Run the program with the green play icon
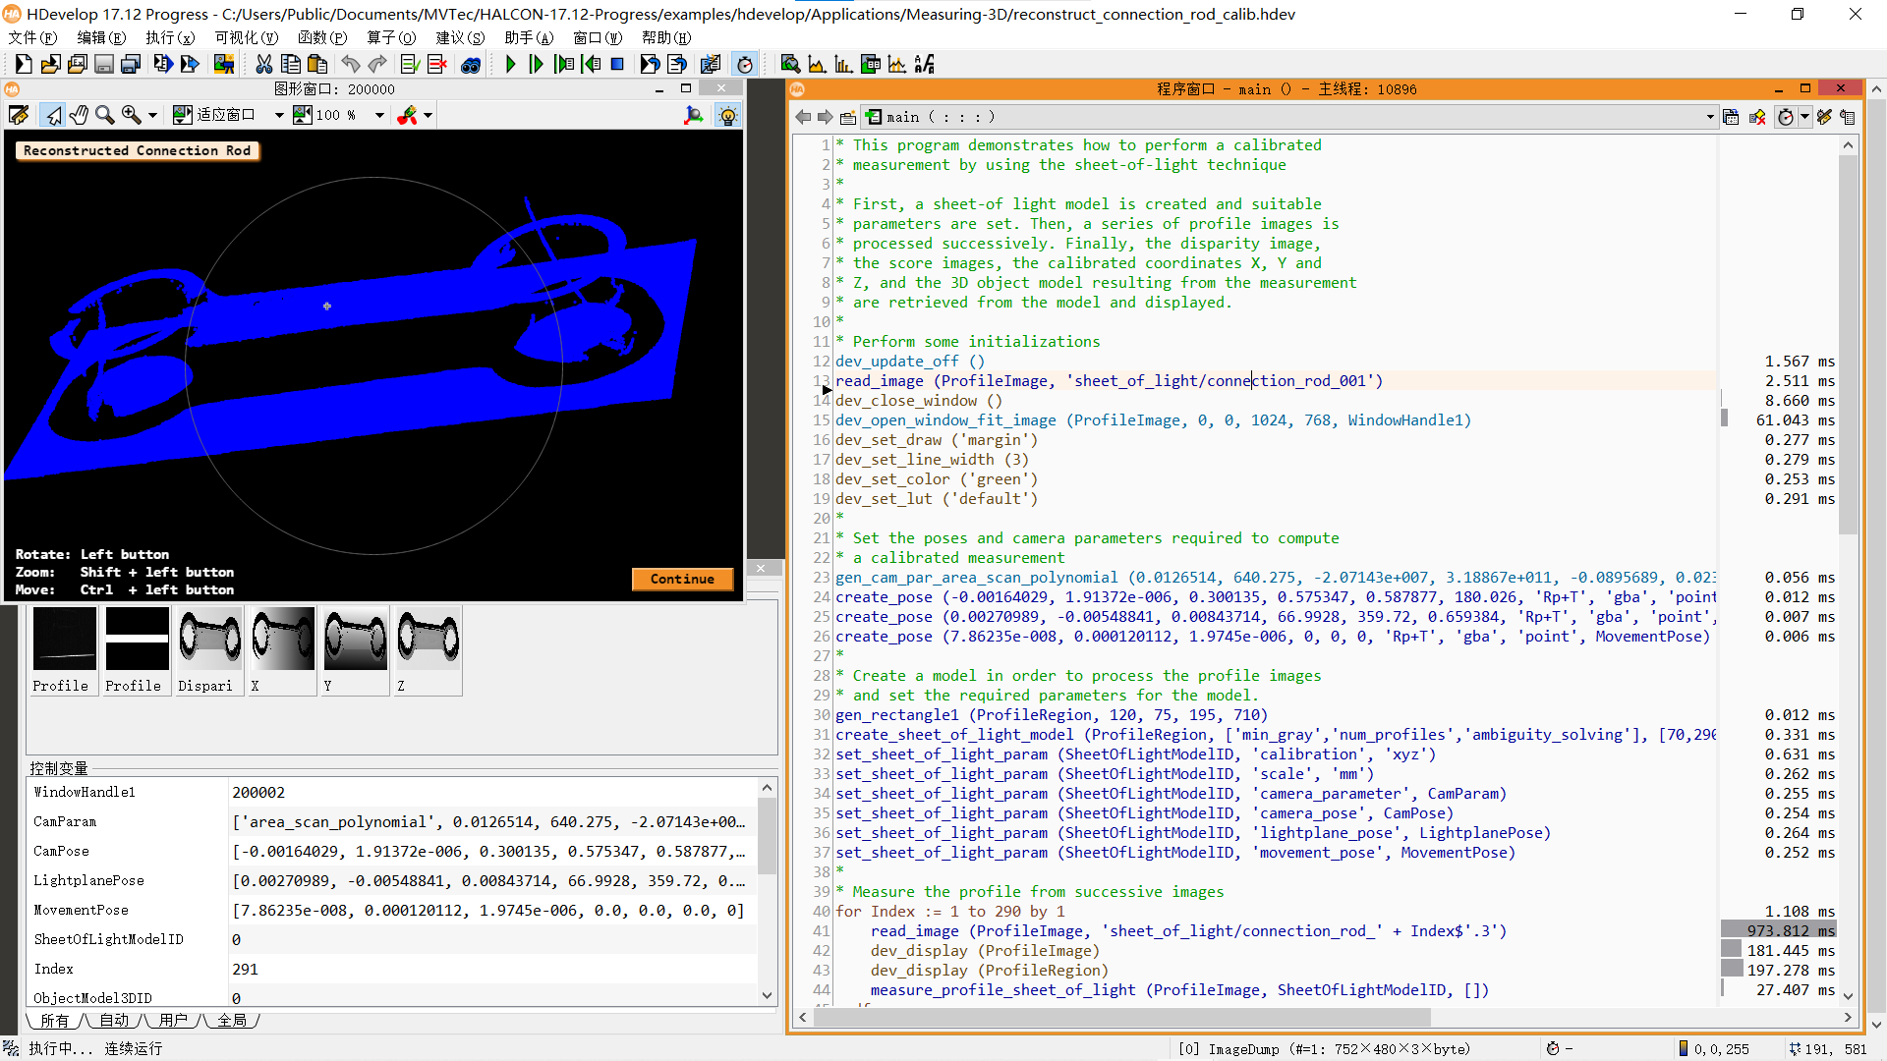 (510, 65)
